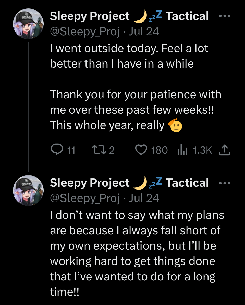The height and width of the screenshot is (305, 245).
Task: Visit @Sleepy_Proj handle on second tweet
Action: click(85, 198)
